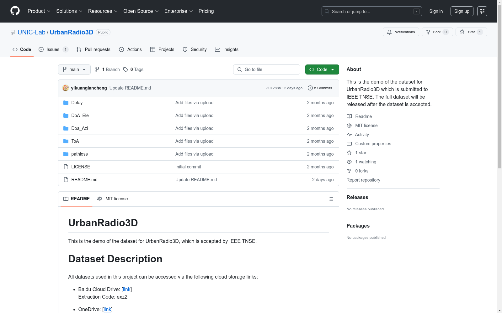Image resolution: width=502 pixels, height=313 pixels.
Task: Expand the Solutions menu
Action: pyautogui.click(x=69, y=11)
